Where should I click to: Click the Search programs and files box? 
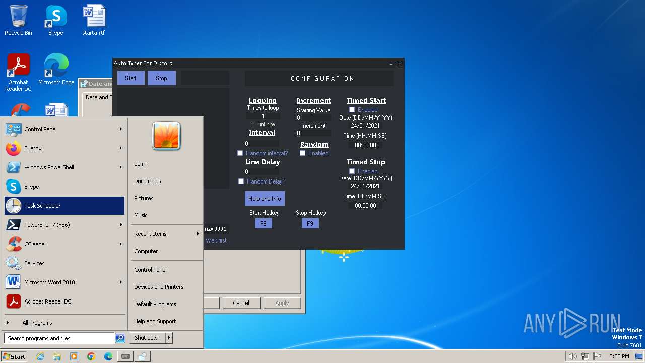click(x=59, y=338)
